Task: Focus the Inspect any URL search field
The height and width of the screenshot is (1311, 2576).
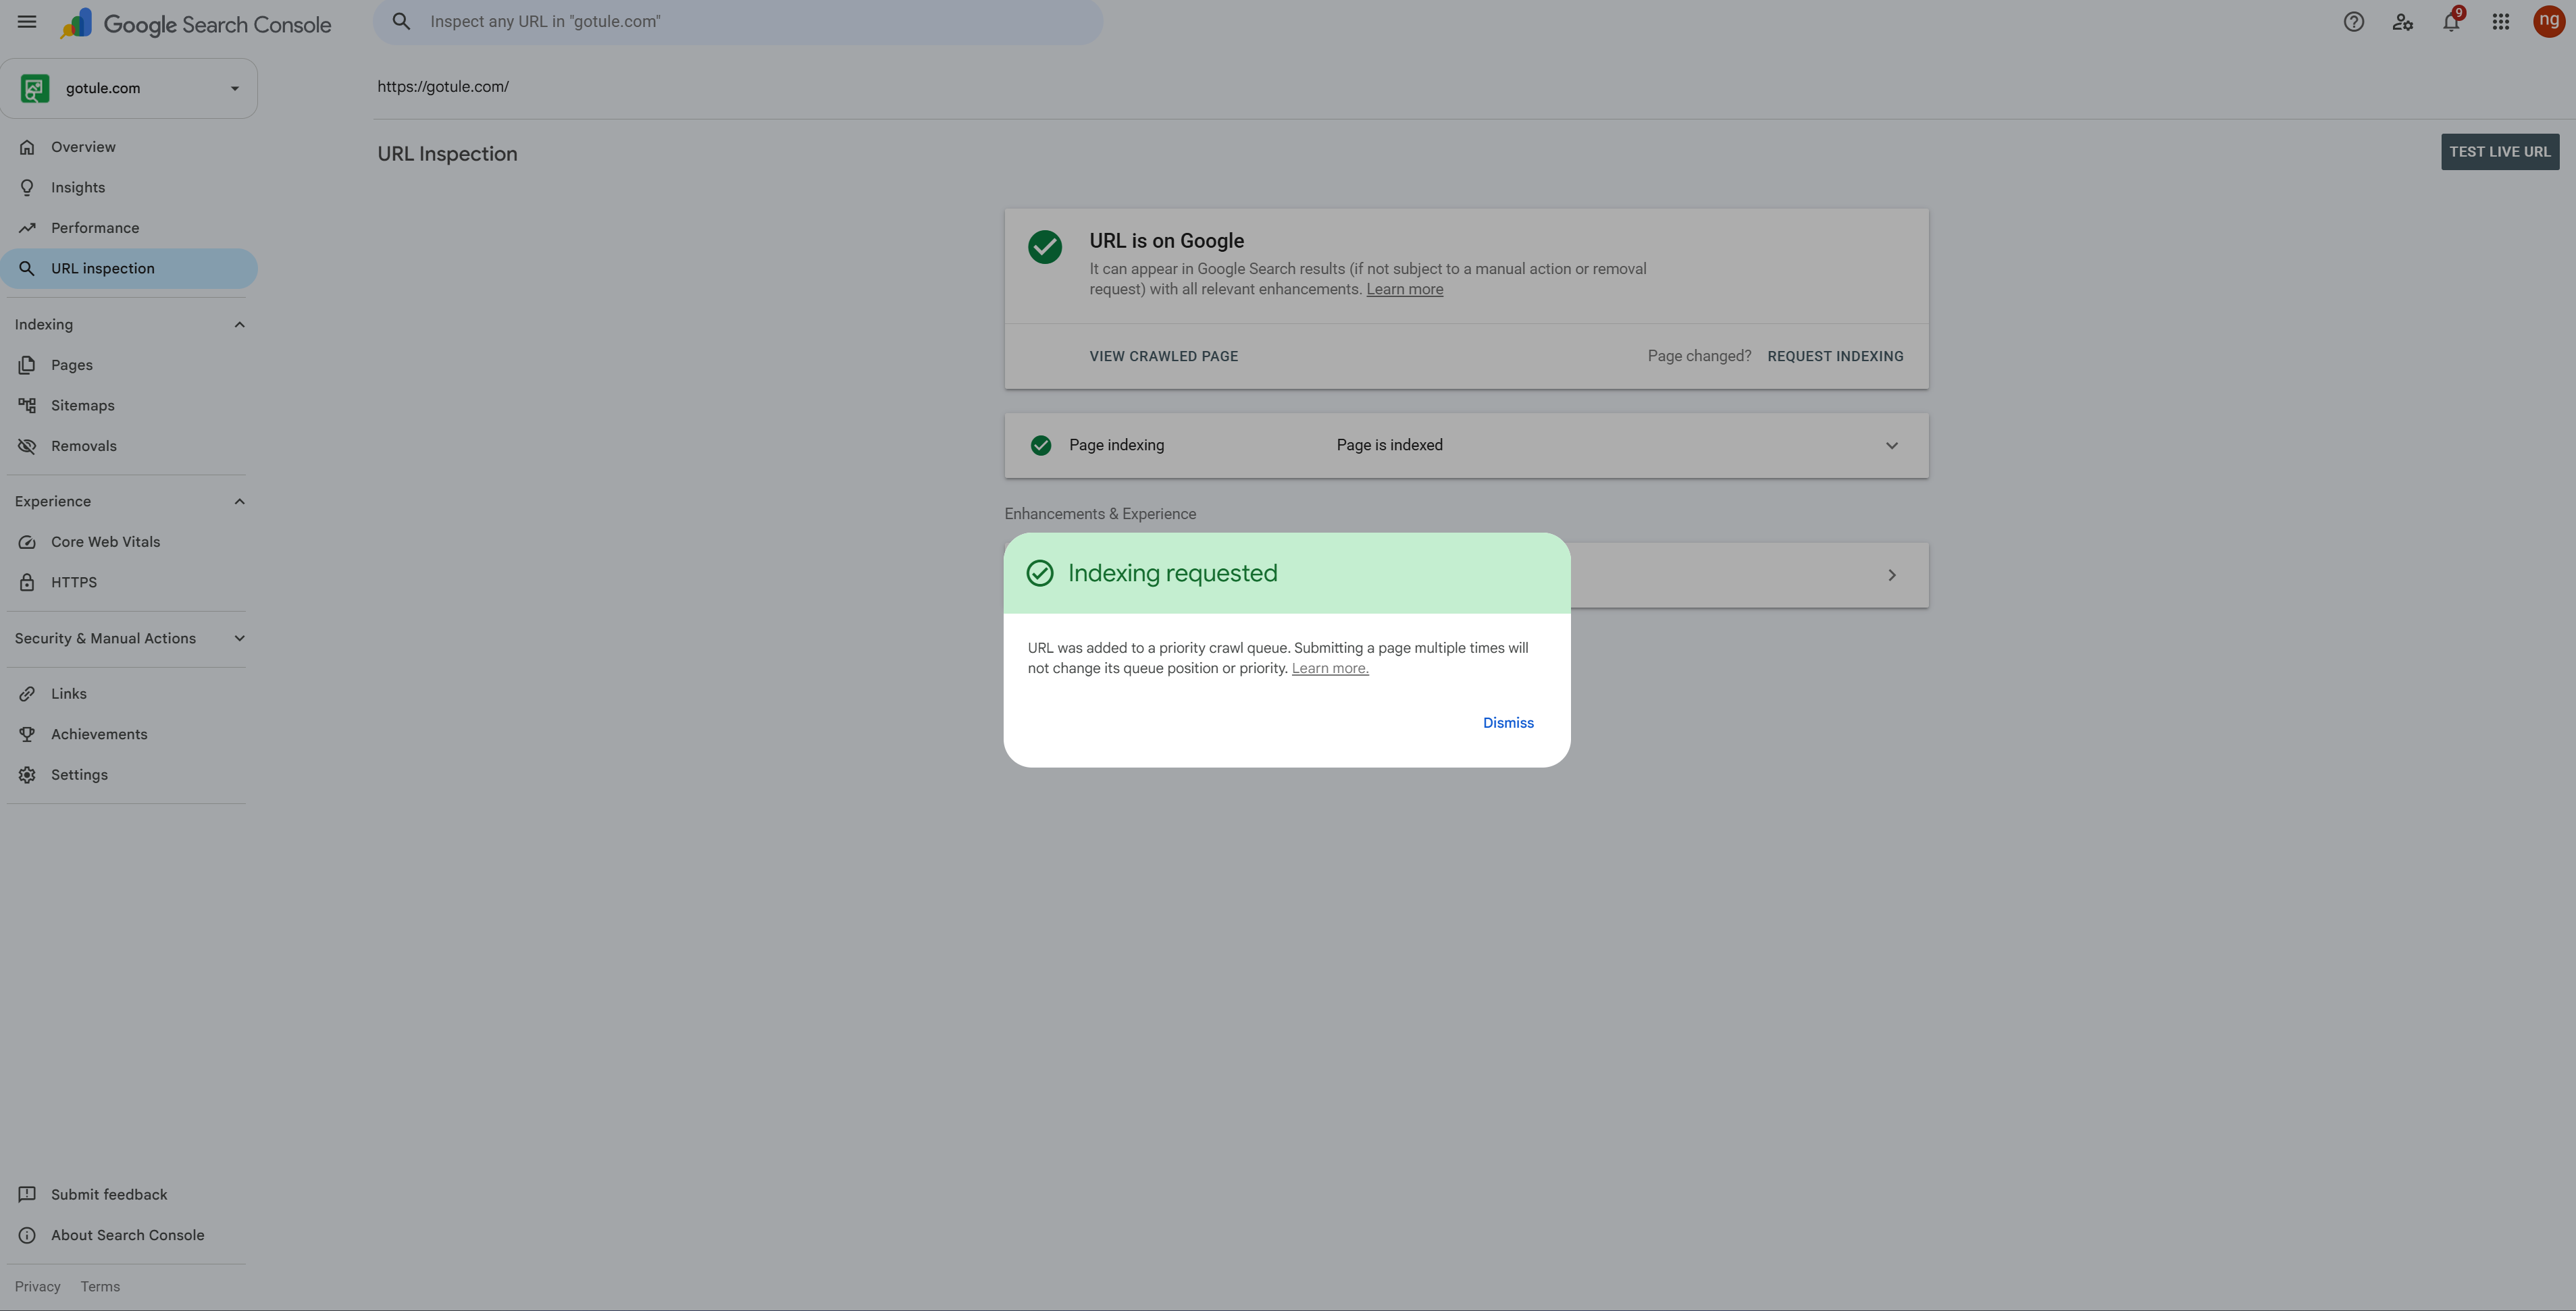Action: [738, 22]
